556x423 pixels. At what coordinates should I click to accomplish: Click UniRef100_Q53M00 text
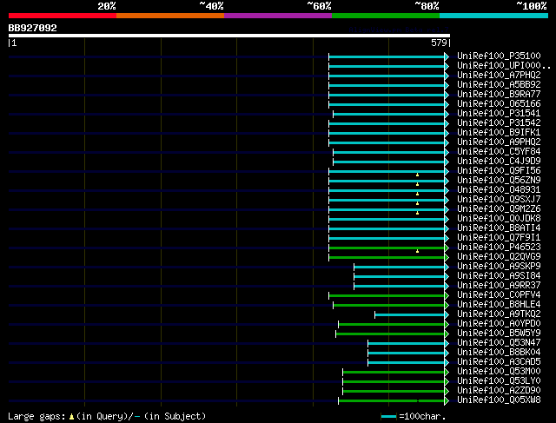[x=499, y=372]
